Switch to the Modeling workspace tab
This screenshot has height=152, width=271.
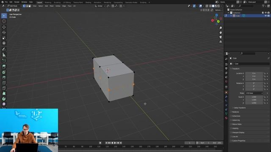coord(48,3)
